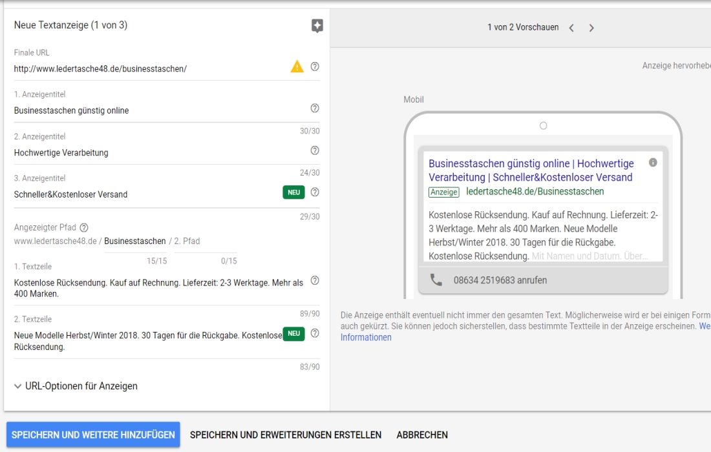Click the 83/90 character counter
Viewport: 711px width, 452px height.
(x=310, y=367)
